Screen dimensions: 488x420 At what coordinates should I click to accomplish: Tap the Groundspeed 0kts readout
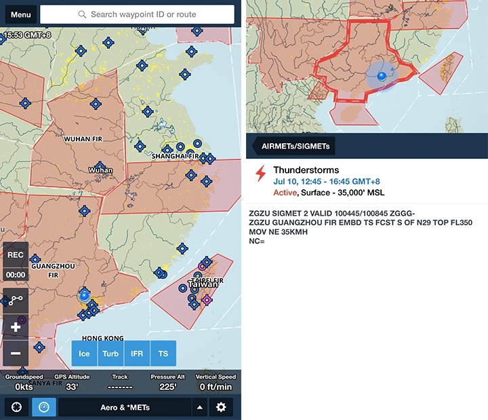click(x=24, y=382)
